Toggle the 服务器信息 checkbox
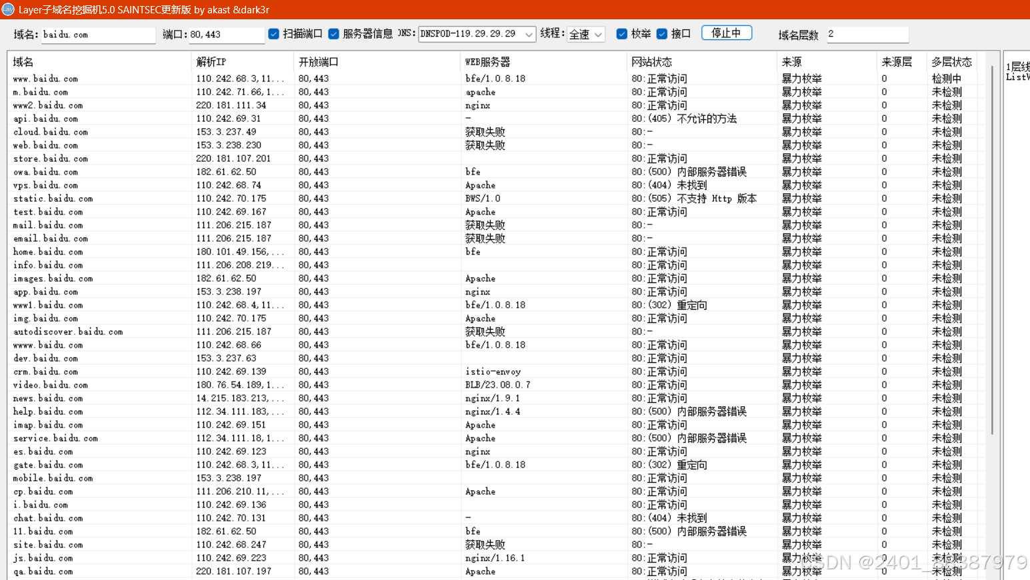This screenshot has height=580, width=1030. pyautogui.click(x=333, y=34)
